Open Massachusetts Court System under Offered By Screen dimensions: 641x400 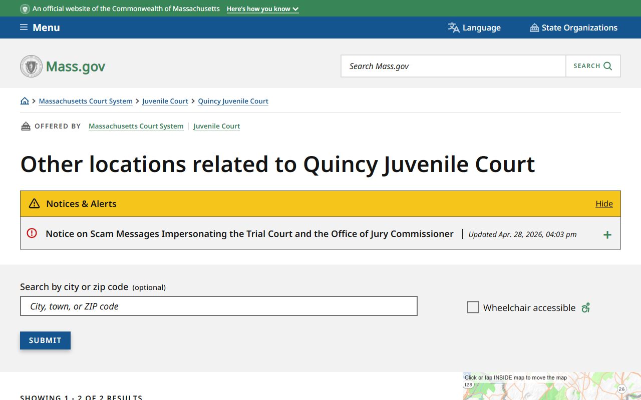(136, 126)
